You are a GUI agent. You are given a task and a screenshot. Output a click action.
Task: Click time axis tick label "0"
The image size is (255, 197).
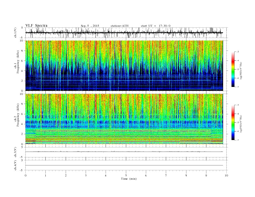[x=25, y=175]
